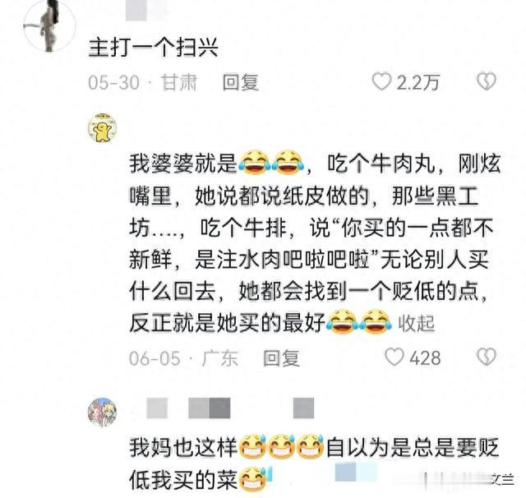Screen dimensions: 526x498
Task: Toggle broken-heart dislike on the 广东 comment
Action: [487, 357]
